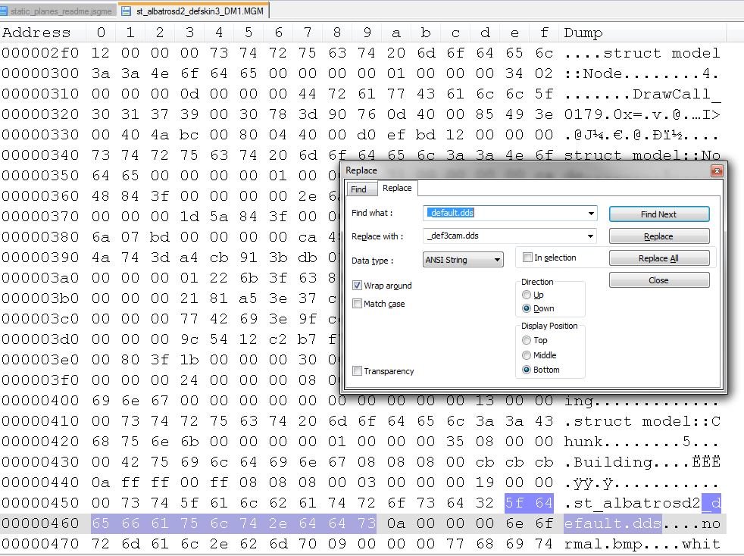
Task: Uncheck the Wrap around option
Action: (x=358, y=286)
